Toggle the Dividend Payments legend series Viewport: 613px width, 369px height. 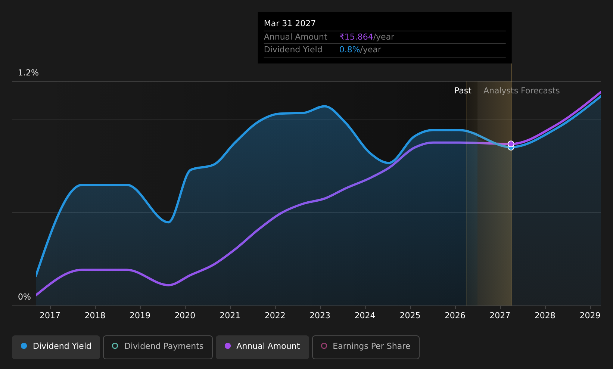click(158, 347)
